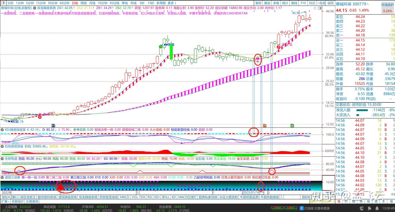Open the 环境保护 sector box
395x212 pixels.
(x=388, y=8)
